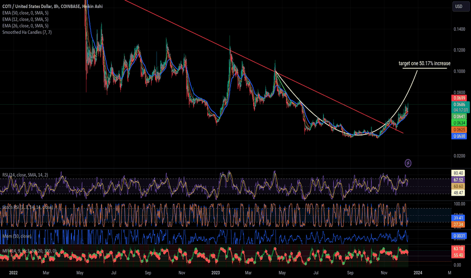
Task: Click the blue 0.0600 price label
Action: pyautogui.click(x=459, y=136)
